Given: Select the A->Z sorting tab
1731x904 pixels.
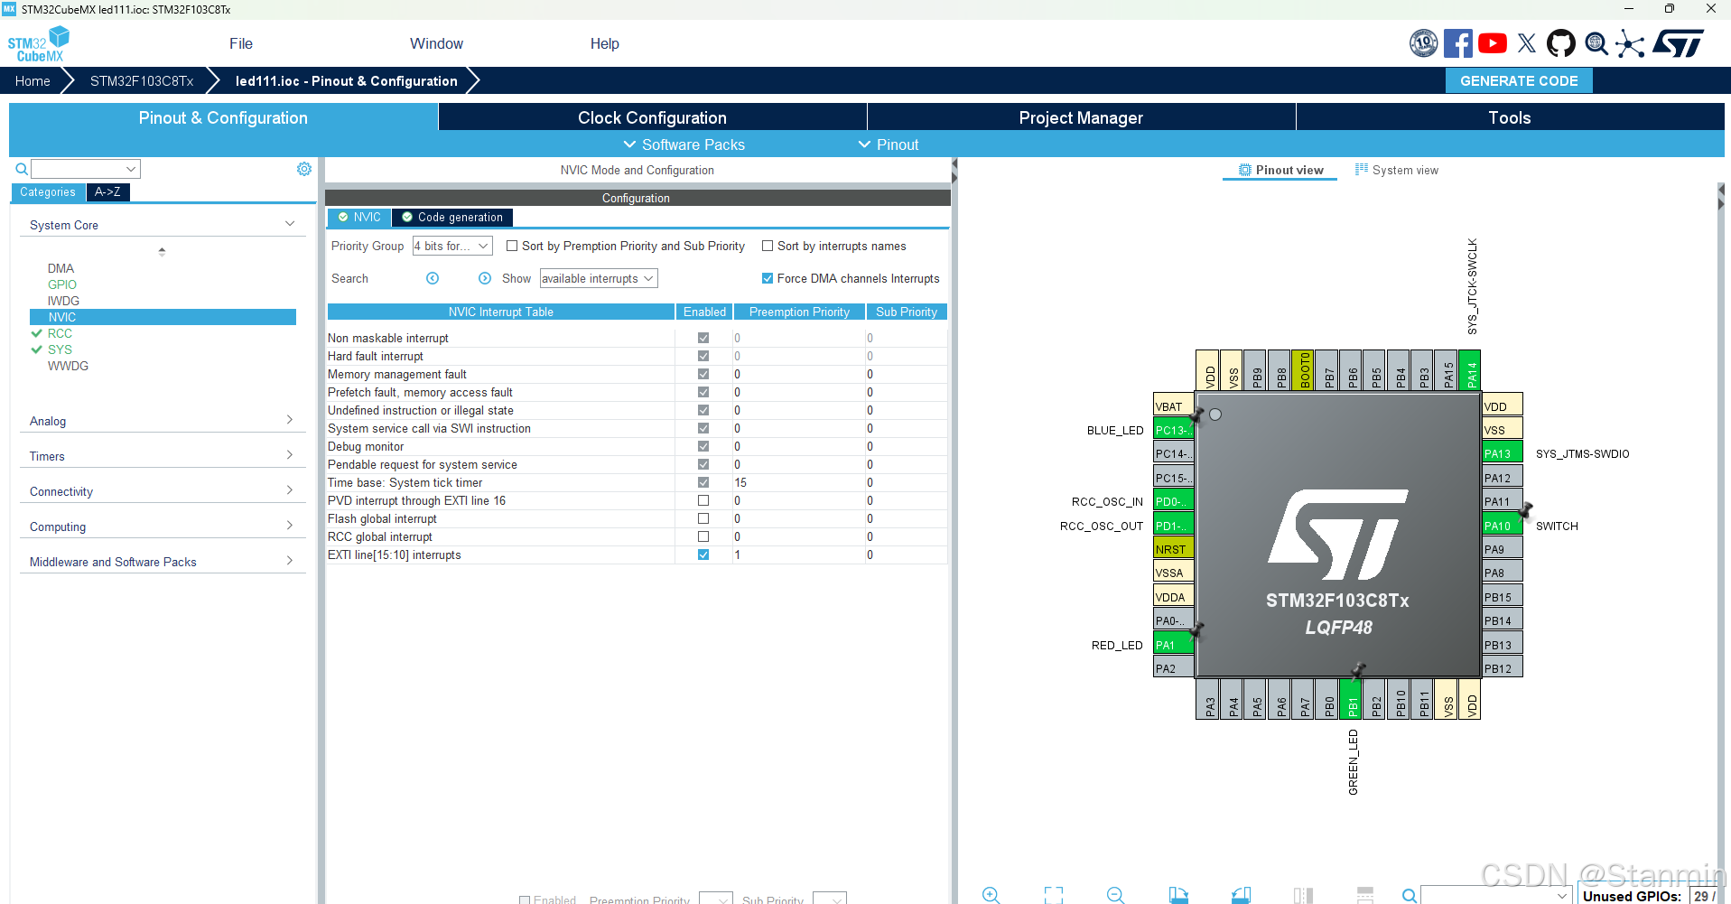Looking at the screenshot, I should [108, 191].
